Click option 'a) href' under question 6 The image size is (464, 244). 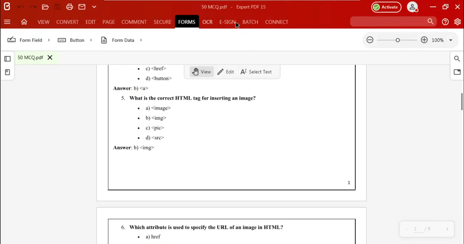(153, 237)
